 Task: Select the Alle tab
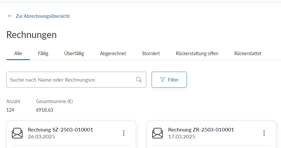click(18, 54)
